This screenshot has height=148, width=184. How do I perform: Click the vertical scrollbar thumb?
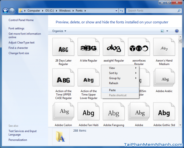pyautogui.click(x=180, y=41)
